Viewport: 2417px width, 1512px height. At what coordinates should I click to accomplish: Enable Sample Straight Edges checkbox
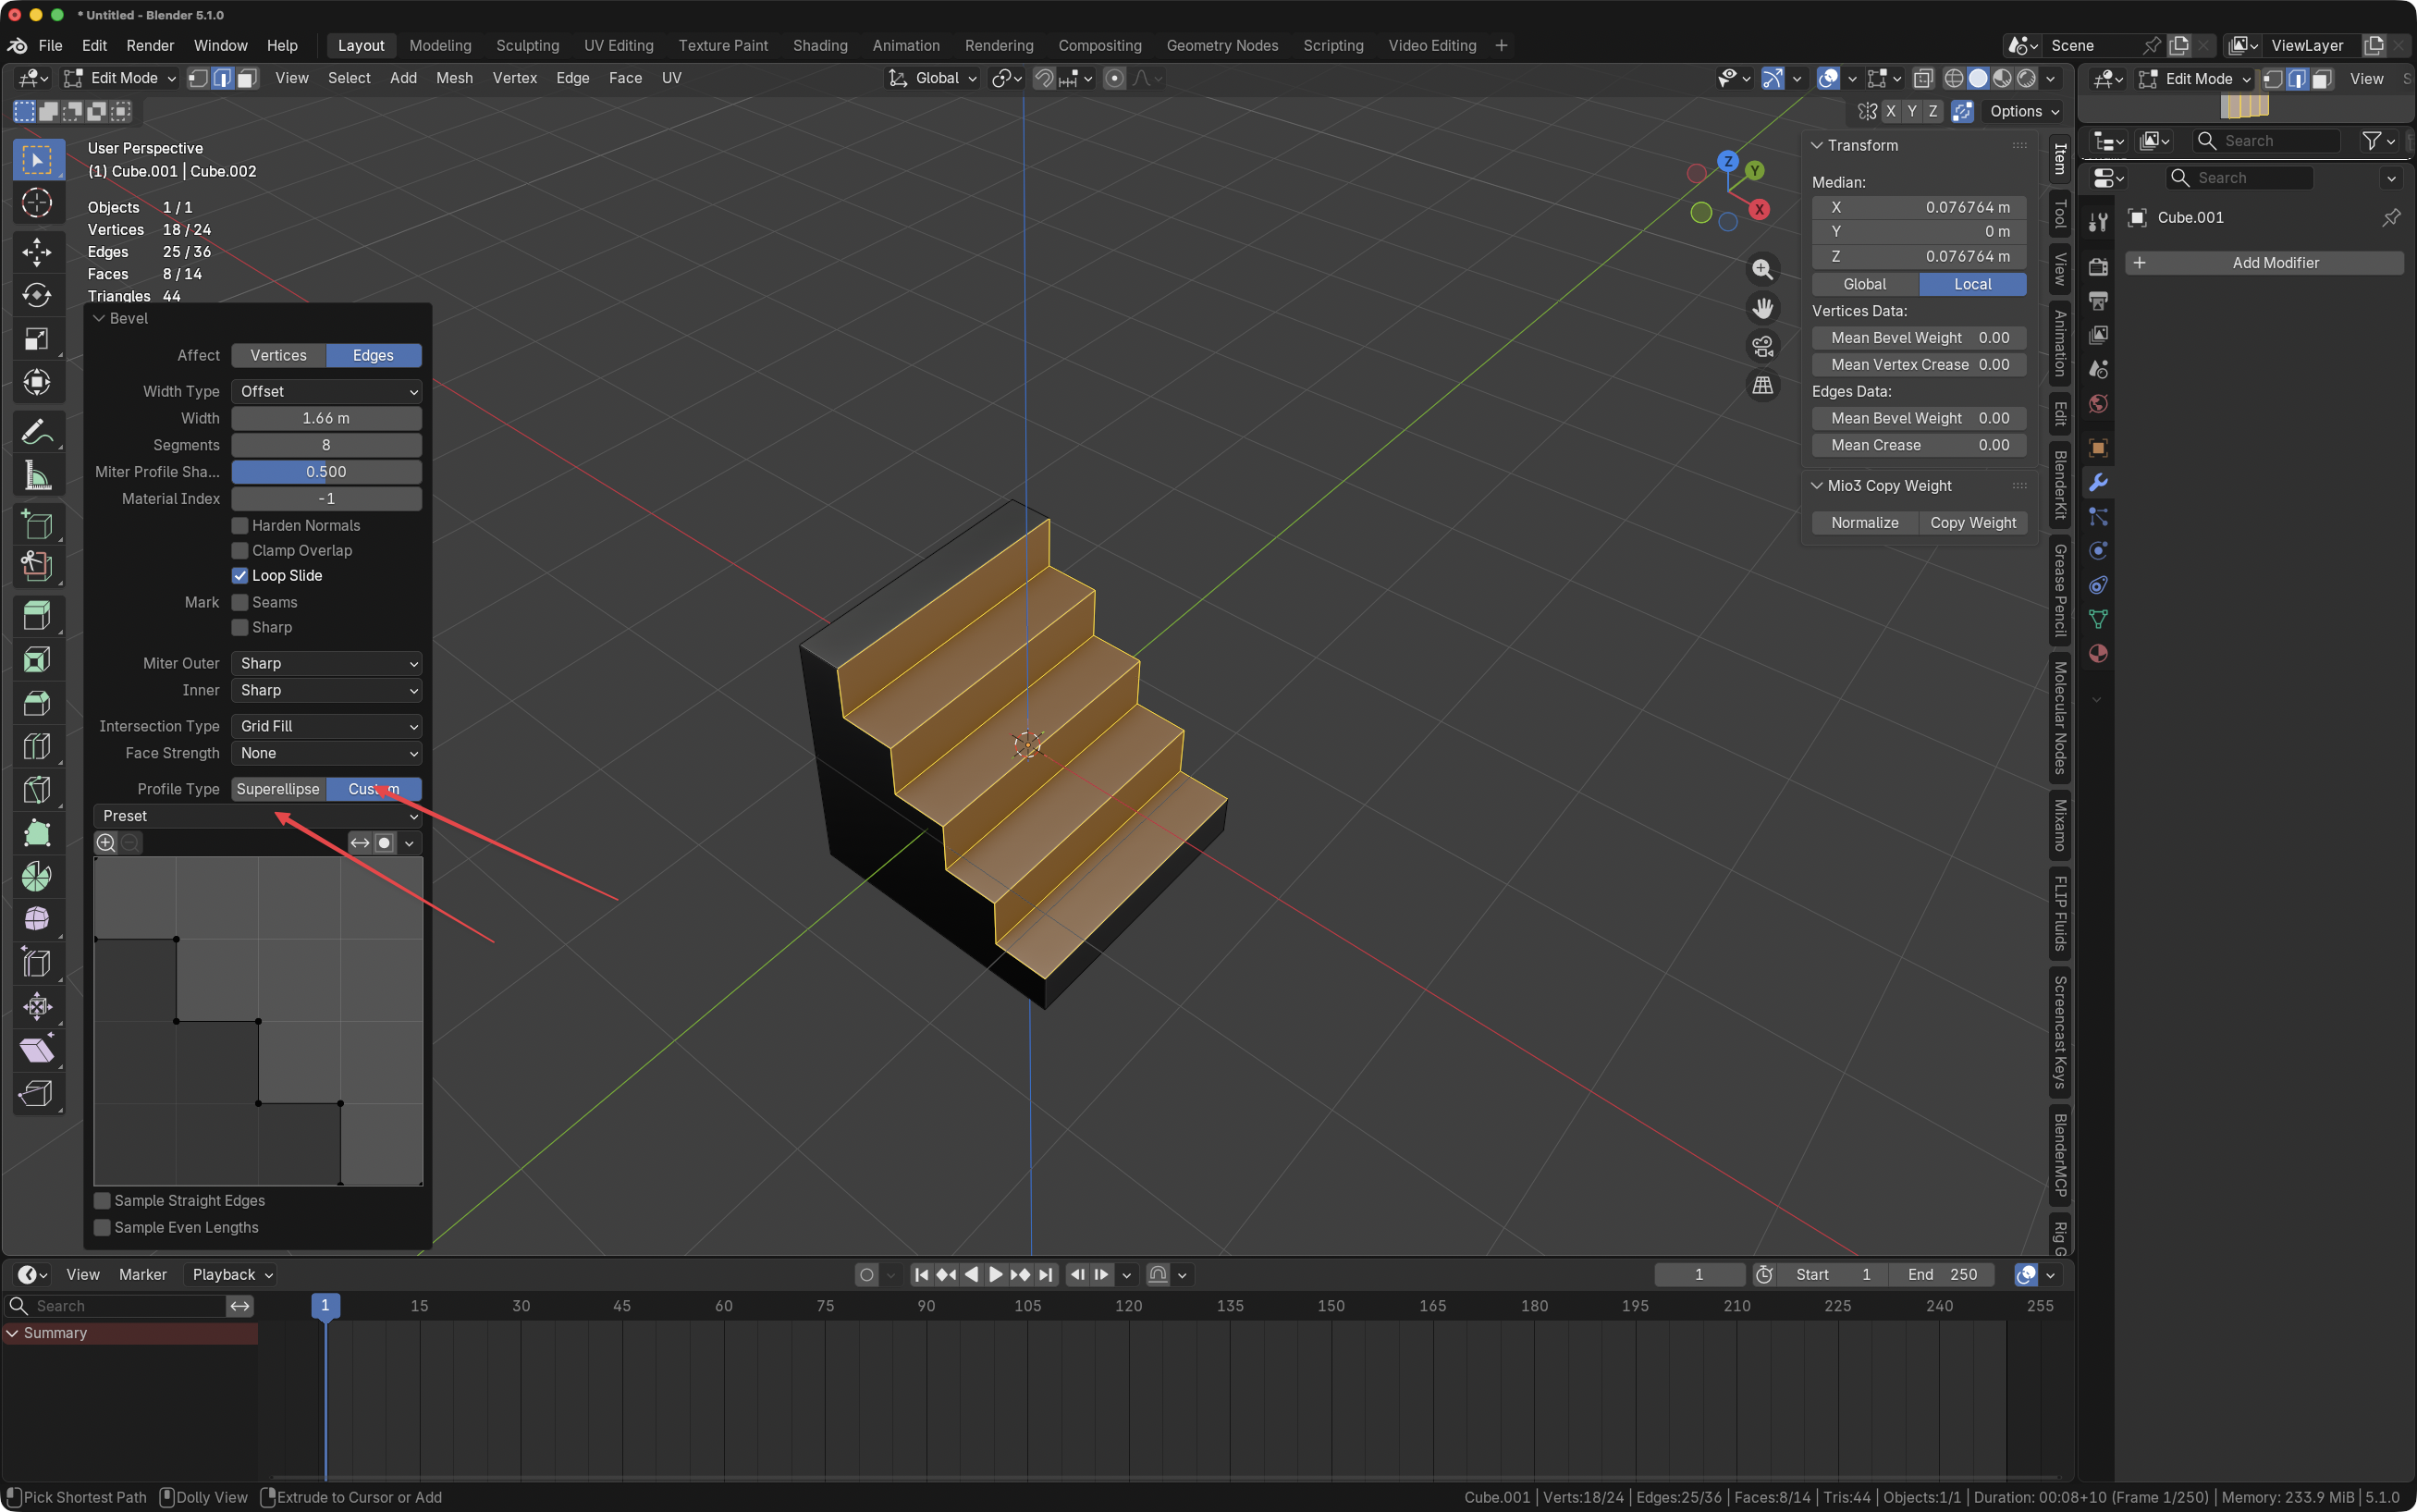(102, 1201)
